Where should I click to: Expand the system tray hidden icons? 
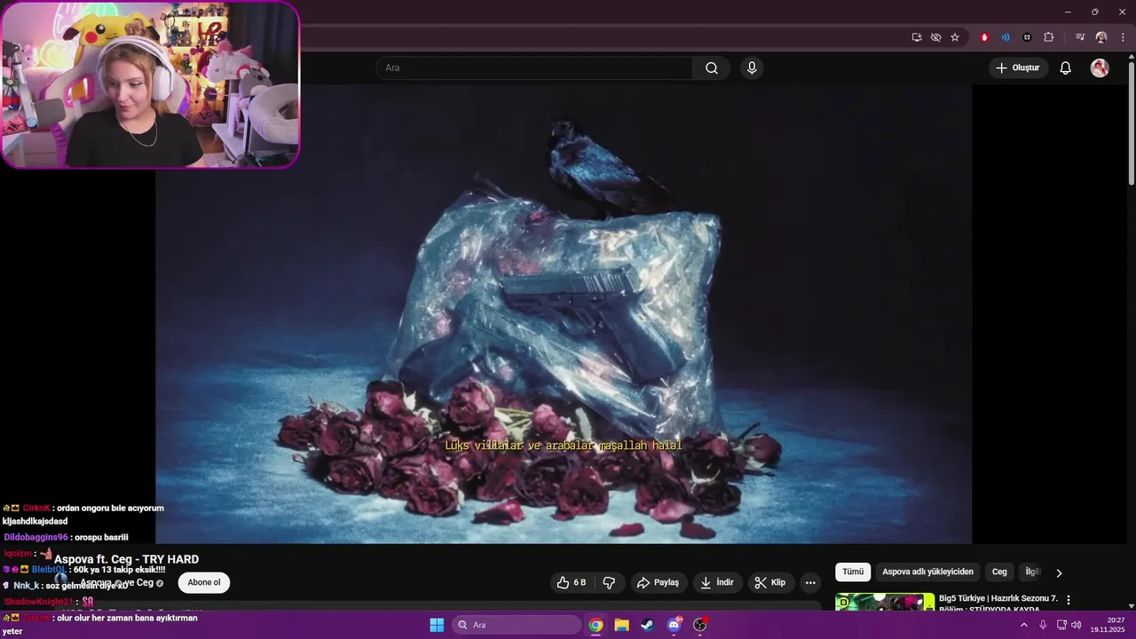tap(1023, 625)
